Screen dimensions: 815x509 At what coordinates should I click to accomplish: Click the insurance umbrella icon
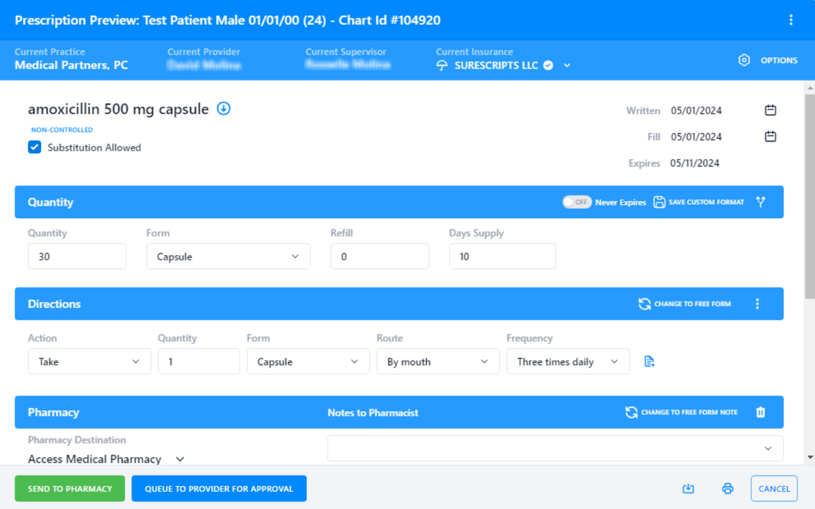pos(442,66)
